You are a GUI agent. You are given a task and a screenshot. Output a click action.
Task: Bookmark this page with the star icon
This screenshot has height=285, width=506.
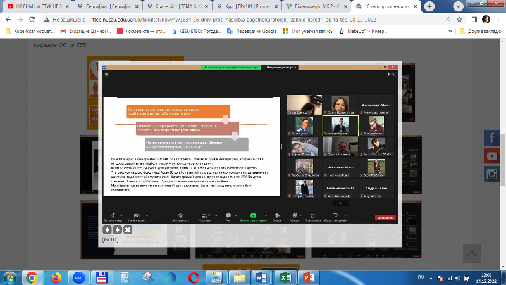pyautogui.click(x=460, y=20)
